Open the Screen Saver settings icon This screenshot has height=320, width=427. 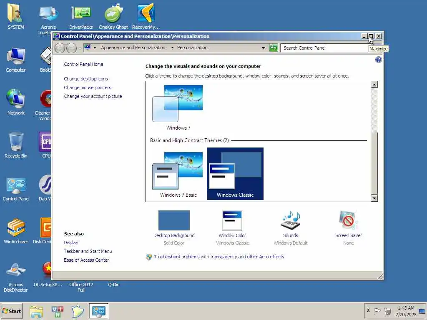pos(348,220)
